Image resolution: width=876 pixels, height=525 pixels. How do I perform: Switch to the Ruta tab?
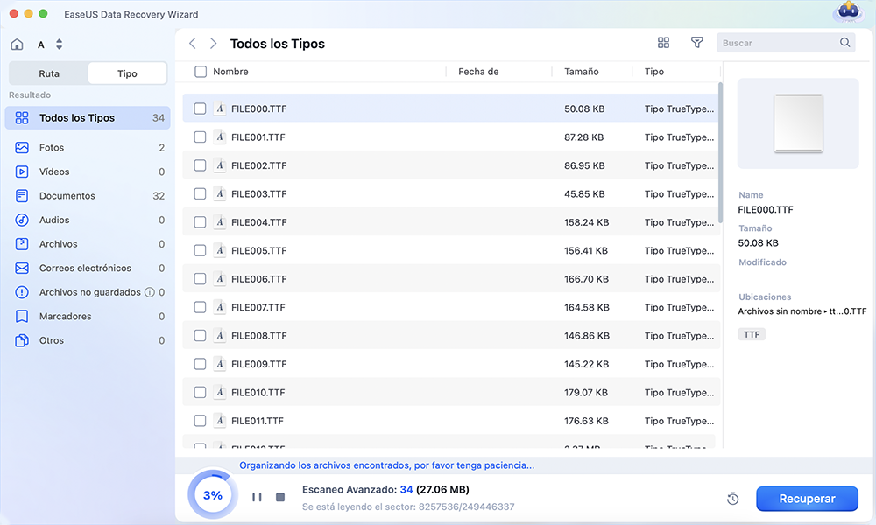pos(49,73)
